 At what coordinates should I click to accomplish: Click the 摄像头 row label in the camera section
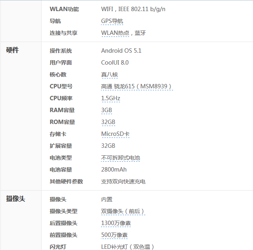[x=58, y=199]
